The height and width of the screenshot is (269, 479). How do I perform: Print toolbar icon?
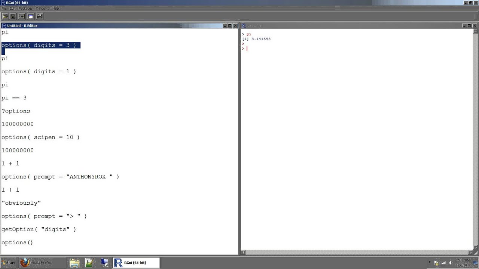(x=40, y=16)
